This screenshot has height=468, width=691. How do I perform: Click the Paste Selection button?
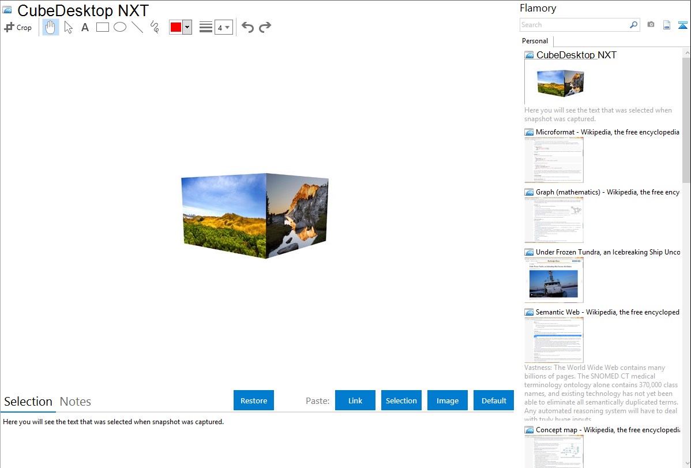(401, 400)
